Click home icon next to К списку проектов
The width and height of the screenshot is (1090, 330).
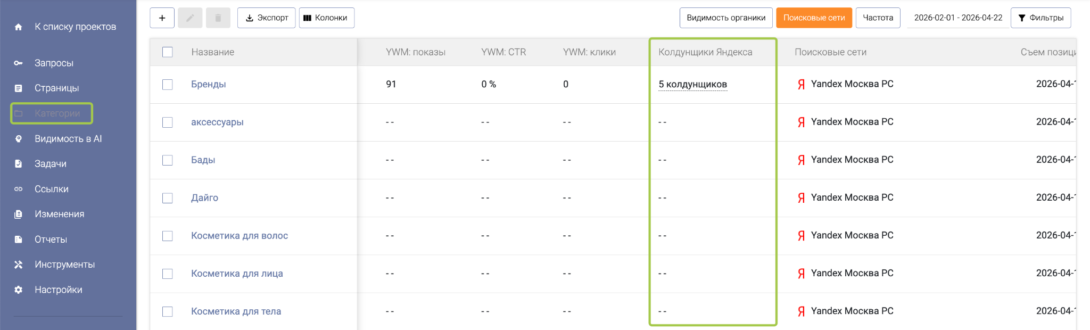point(19,27)
